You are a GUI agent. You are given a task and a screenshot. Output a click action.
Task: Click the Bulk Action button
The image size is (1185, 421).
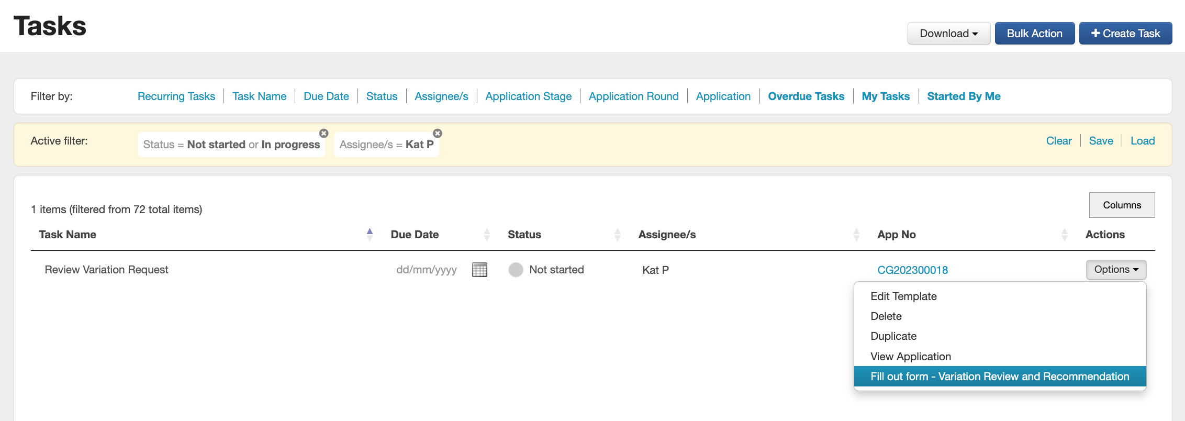pyautogui.click(x=1034, y=34)
